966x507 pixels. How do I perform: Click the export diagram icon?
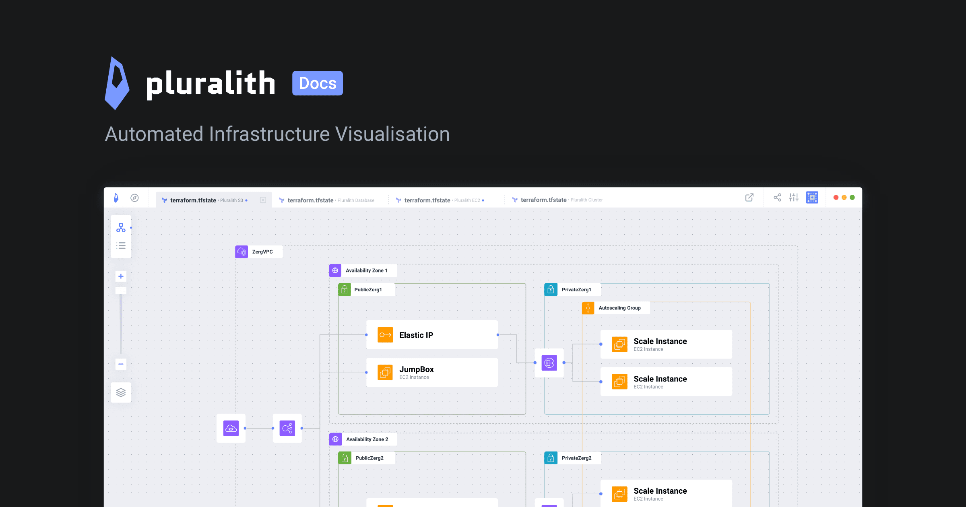click(x=749, y=197)
